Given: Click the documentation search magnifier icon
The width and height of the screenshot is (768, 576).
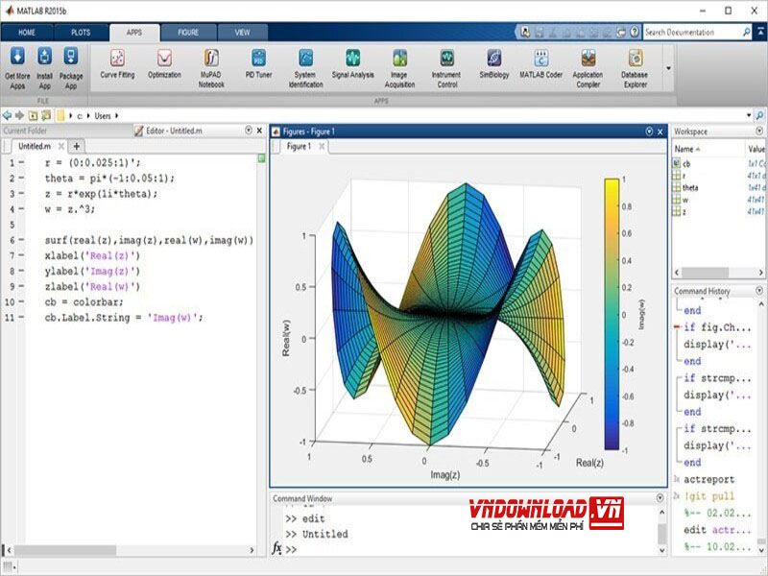Looking at the screenshot, I should [747, 33].
